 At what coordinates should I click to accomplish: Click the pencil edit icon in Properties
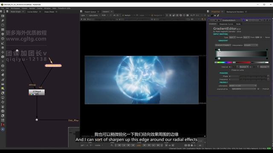[x=218, y=16]
